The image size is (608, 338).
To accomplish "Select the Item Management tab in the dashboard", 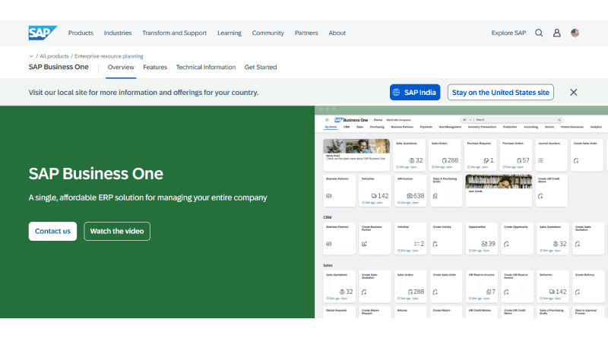I will (x=450, y=127).
